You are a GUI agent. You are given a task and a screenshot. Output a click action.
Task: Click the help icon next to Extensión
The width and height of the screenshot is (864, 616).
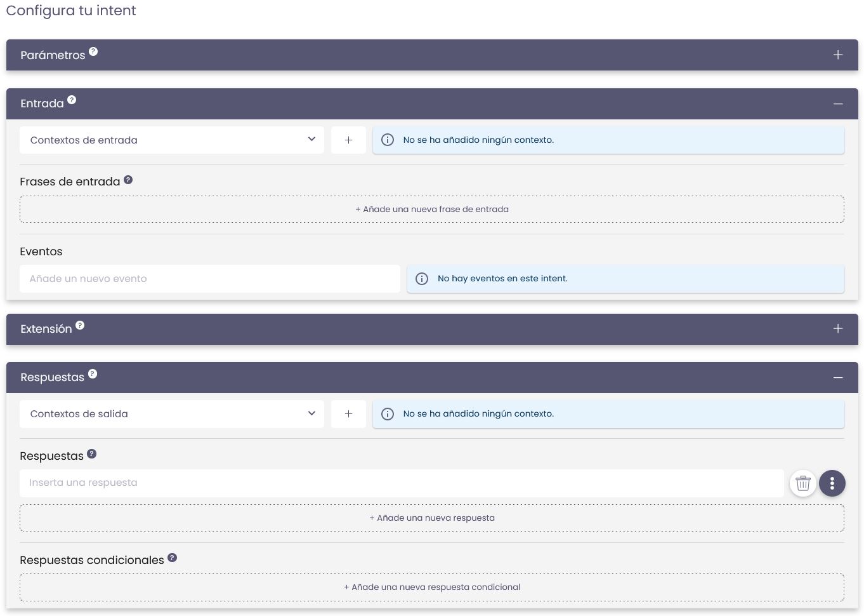click(x=80, y=325)
